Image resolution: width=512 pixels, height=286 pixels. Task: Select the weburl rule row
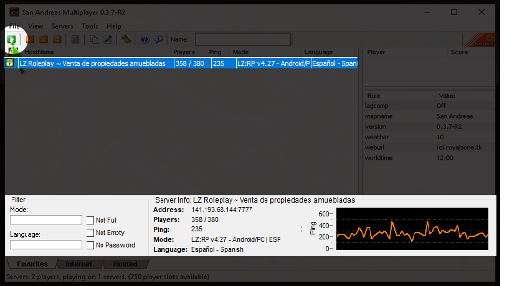[429, 147]
